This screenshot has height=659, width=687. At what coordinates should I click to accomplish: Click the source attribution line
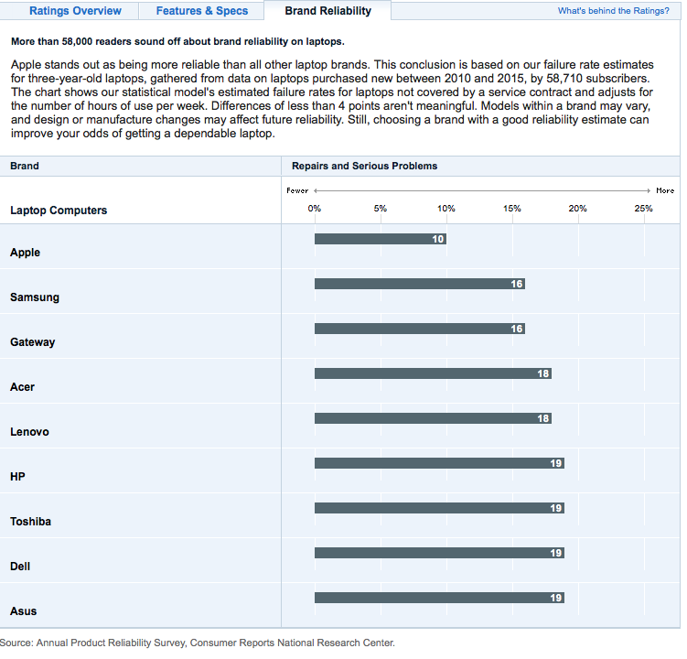198,643
